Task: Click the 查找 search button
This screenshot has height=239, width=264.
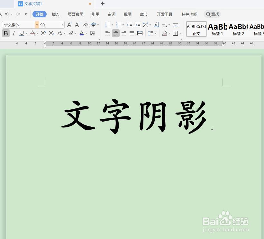Action: pos(212,14)
